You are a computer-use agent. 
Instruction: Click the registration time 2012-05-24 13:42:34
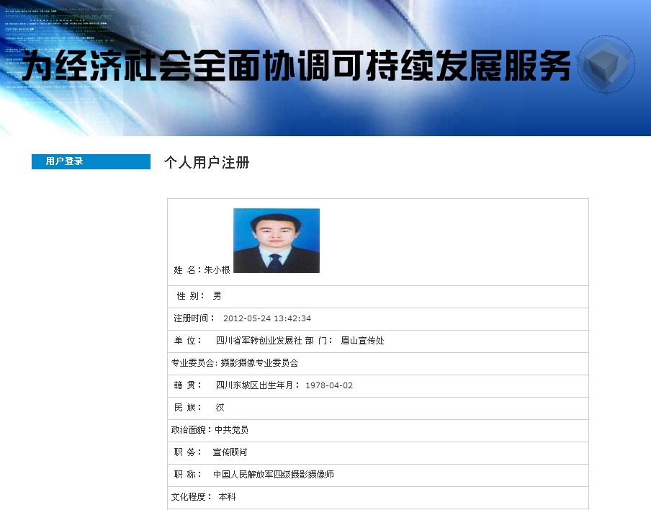266,318
